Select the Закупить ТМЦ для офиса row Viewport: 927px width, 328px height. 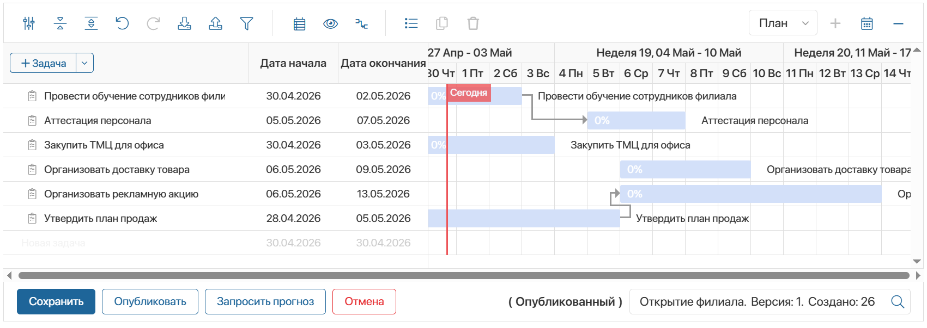216,145
